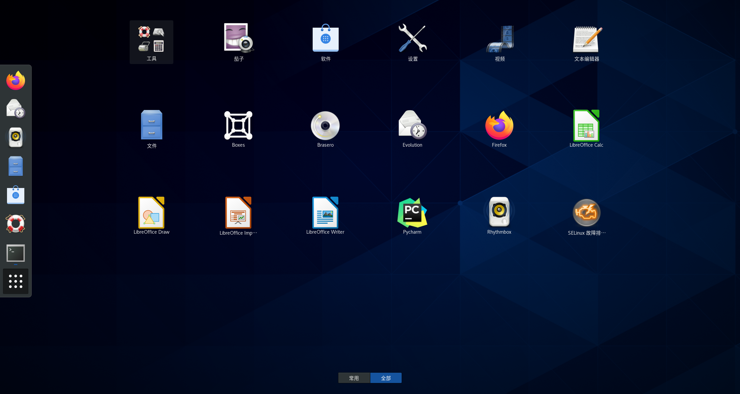Click the Rhythmbox speaker in the dock
740x394 pixels.
[16, 137]
